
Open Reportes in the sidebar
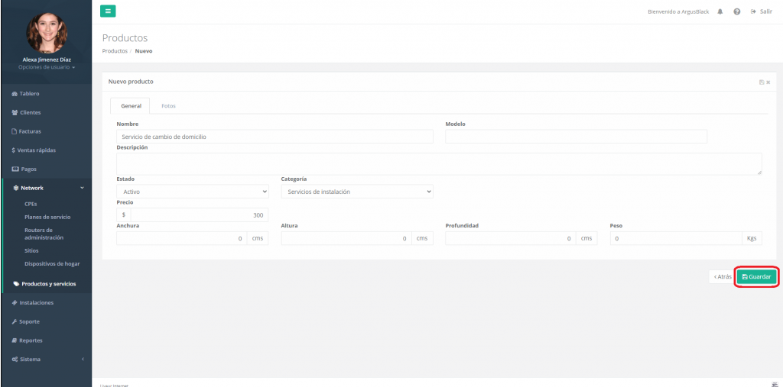[x=47, y=340]
